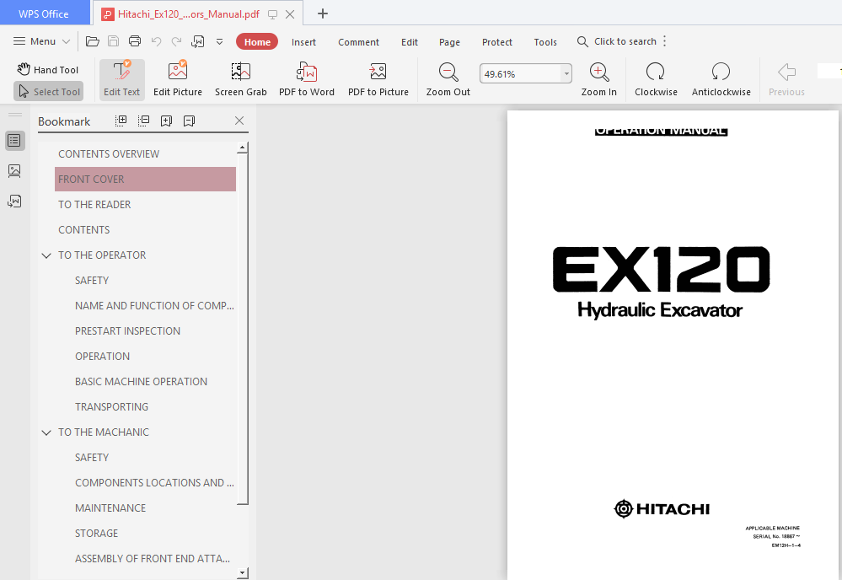Go to the TO THE READER bookmark
The image size is (842, 580).
coord(94,205)
